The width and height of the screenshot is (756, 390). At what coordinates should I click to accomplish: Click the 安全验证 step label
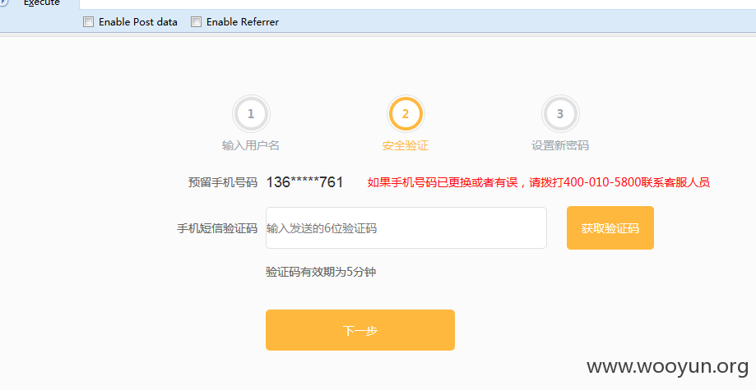coord(406,145)
